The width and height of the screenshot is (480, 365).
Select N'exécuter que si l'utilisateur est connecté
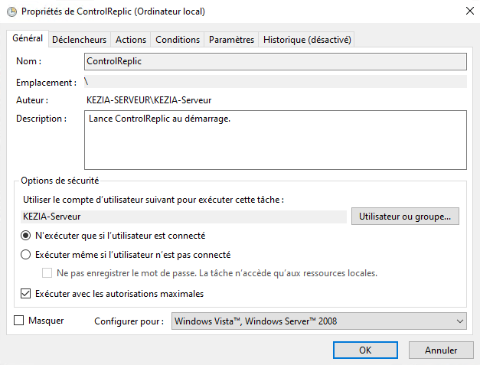[x=26, y=236]
